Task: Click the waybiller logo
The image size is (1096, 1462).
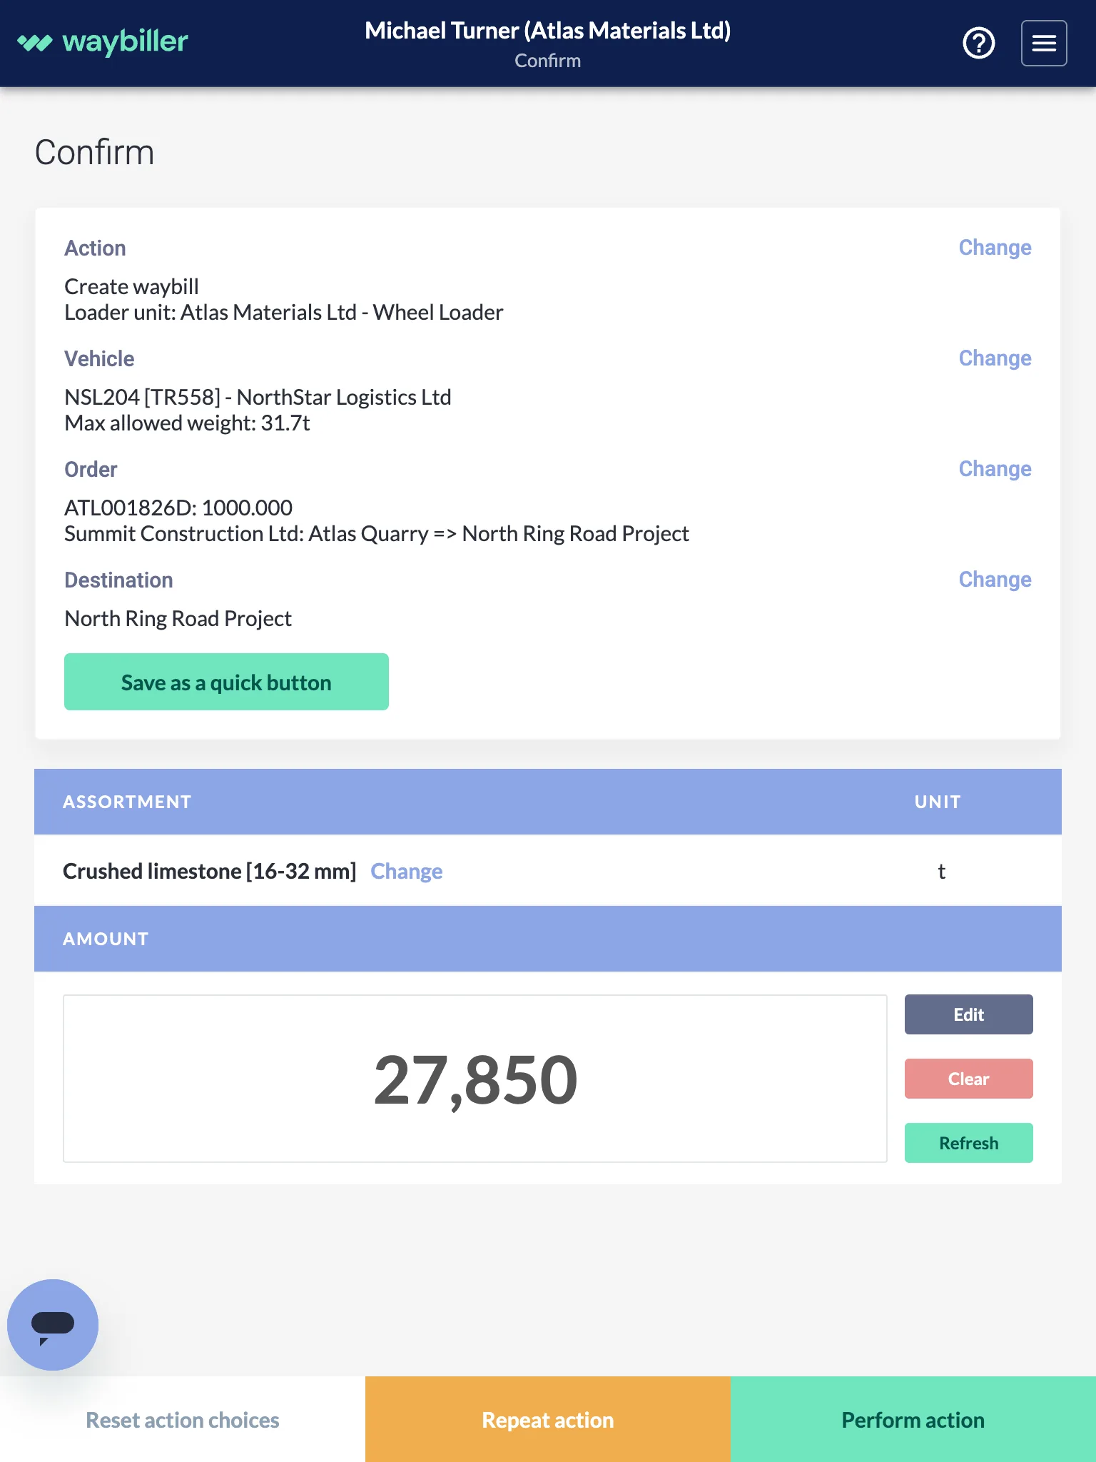Action: pos(103,42)
